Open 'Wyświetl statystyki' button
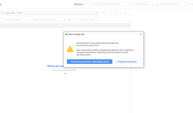193x113 pixels. pos(168,4)
